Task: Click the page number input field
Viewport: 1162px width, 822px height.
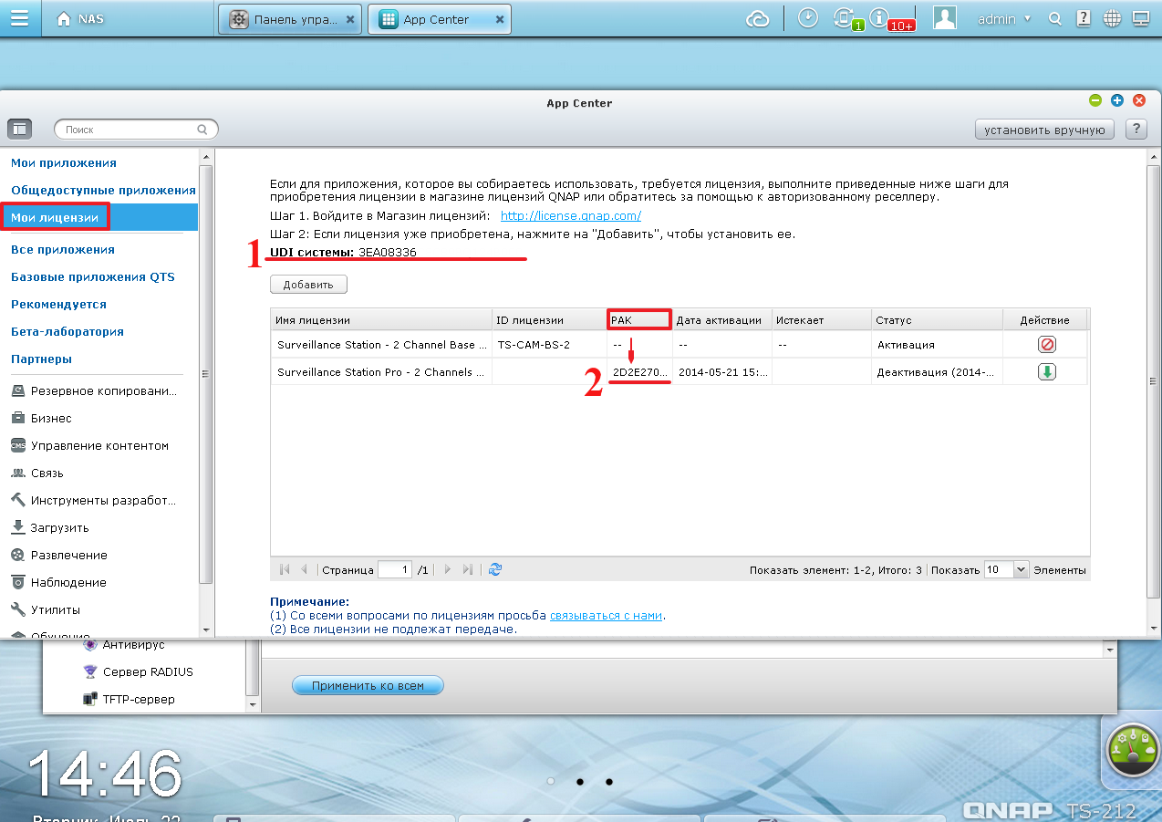Action: [394, 569]
